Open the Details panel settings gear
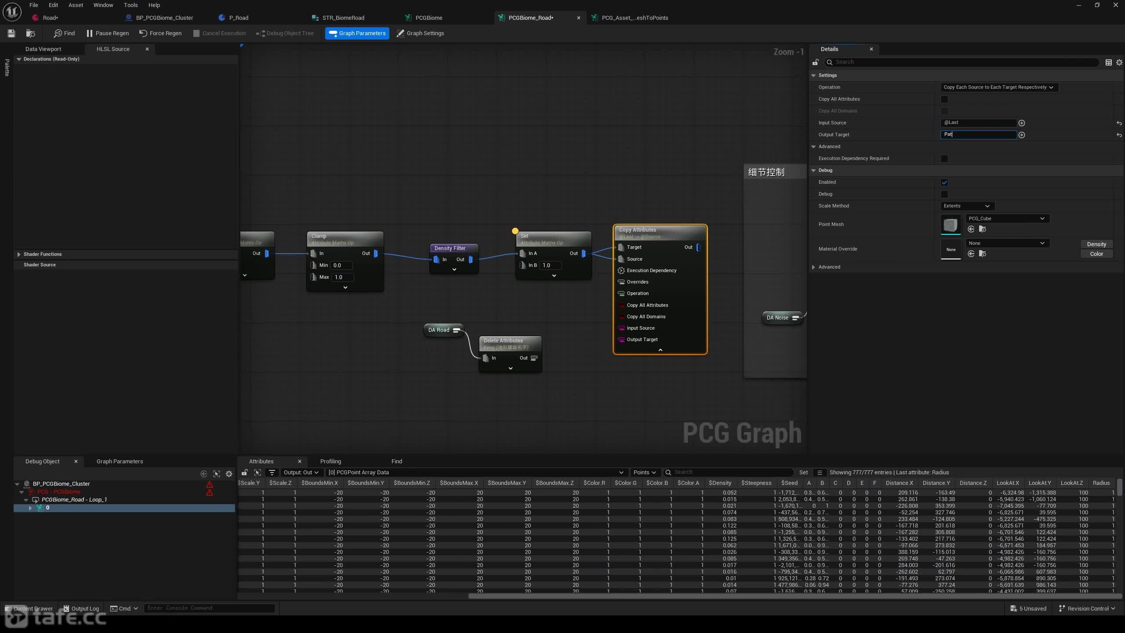The height and width of the screenshot is (633, 1125). coord(1119,62)
